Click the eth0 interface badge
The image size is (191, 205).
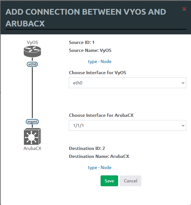(32, 64)
